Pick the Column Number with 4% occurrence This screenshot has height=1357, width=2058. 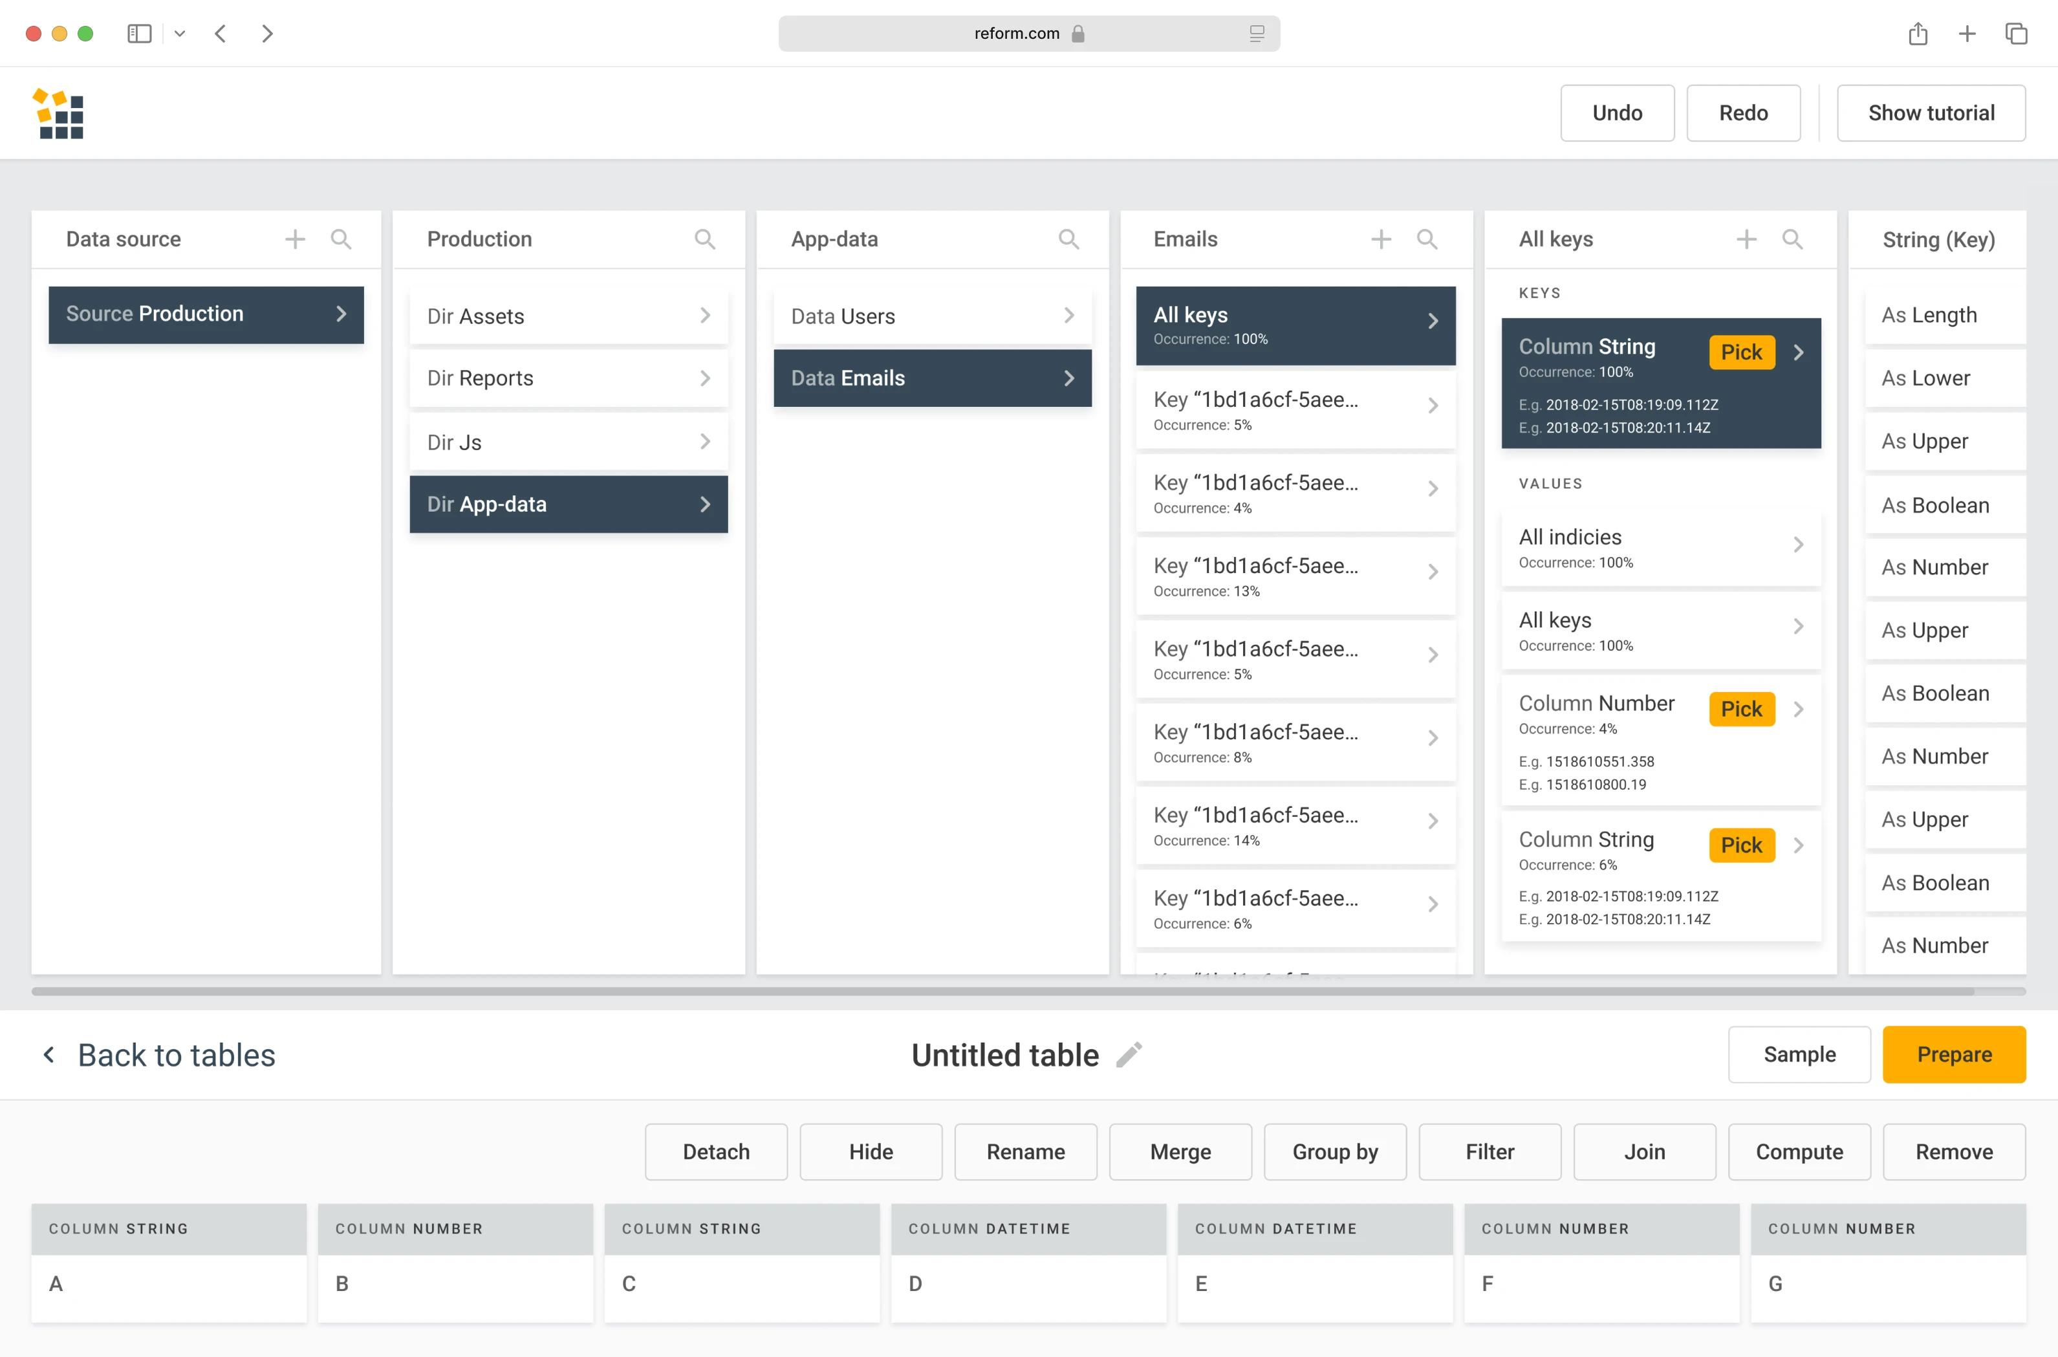pos(1741,709)
